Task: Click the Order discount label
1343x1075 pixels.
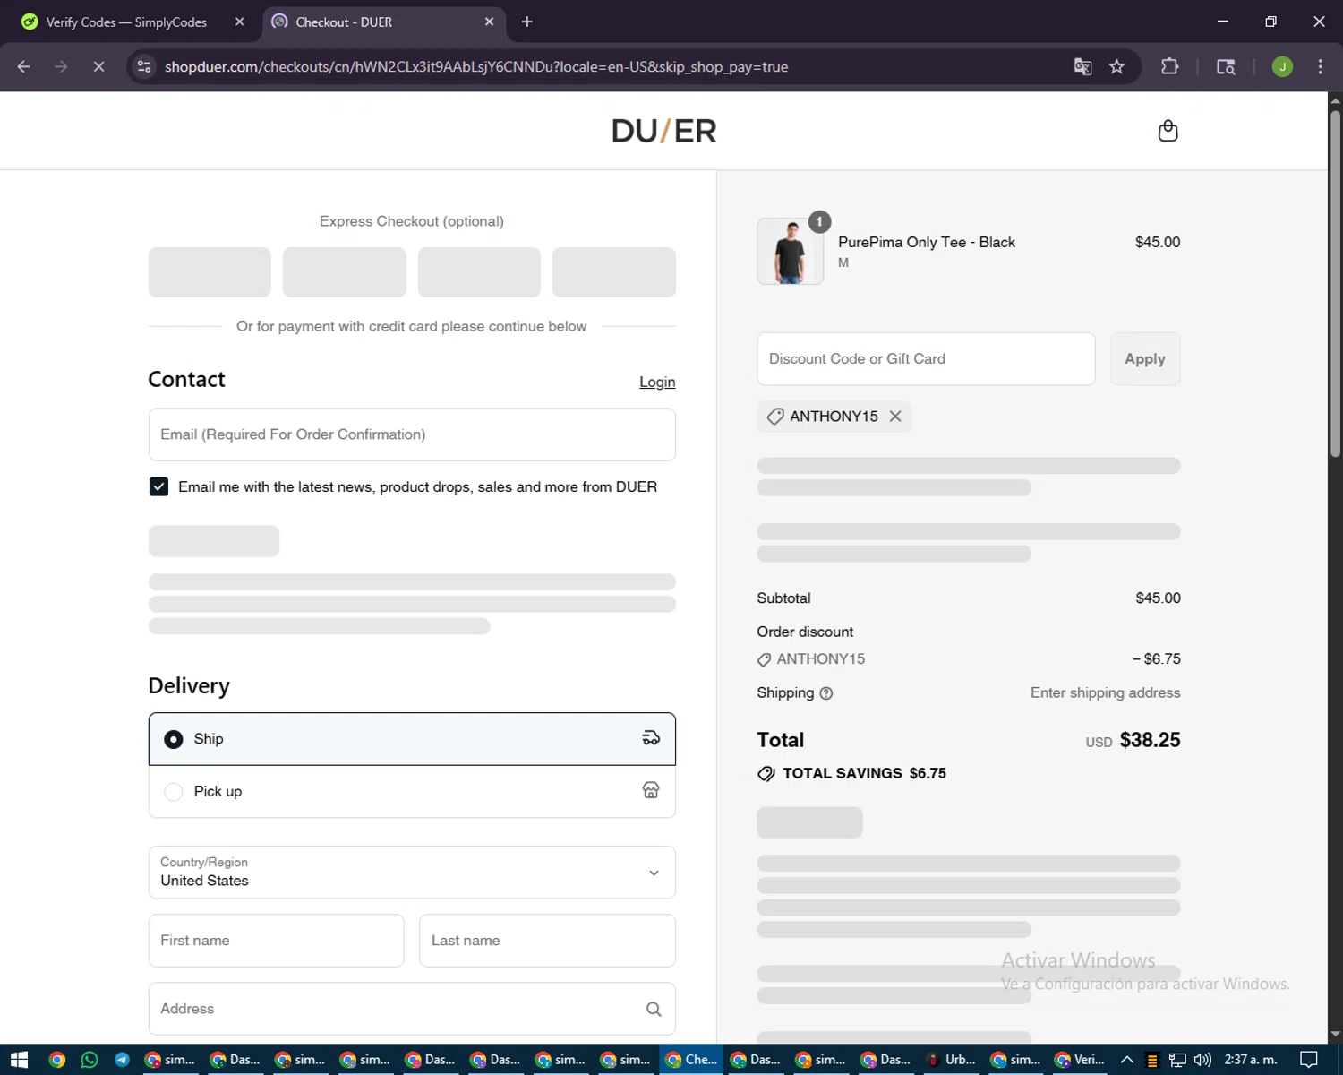Action: 805,632
